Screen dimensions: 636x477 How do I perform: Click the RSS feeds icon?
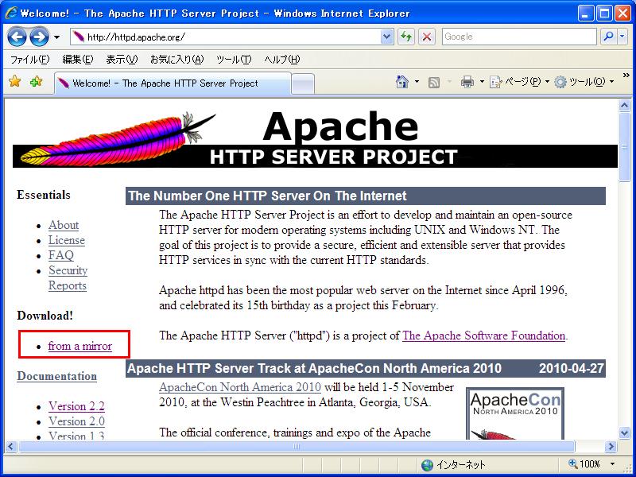[x=434, y=83]
